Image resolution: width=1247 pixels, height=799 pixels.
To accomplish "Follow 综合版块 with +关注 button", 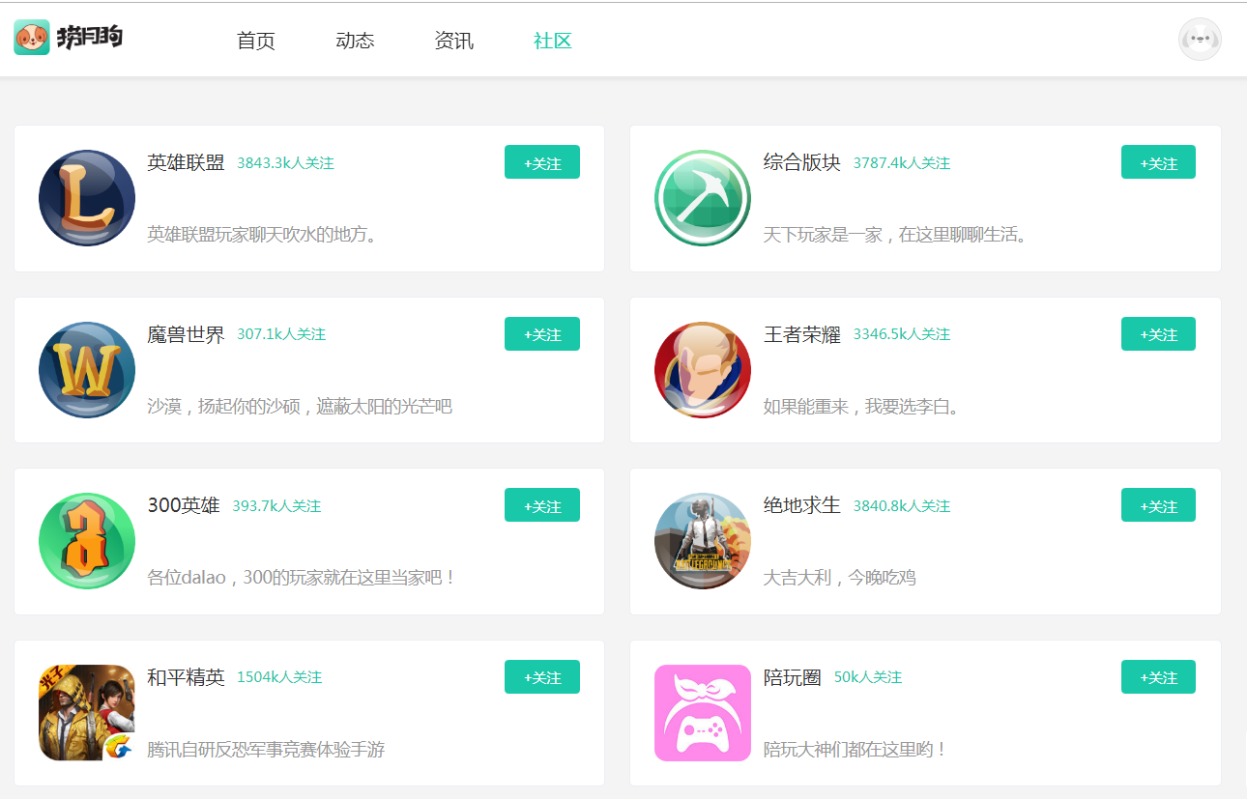I will (x=1158, y=162).
